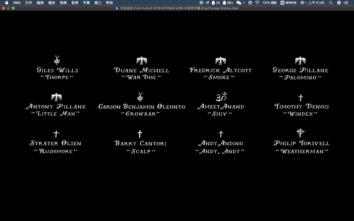Open the 文件 (File) menu
Screen dimensions: 354x221
tap(29, 3)
